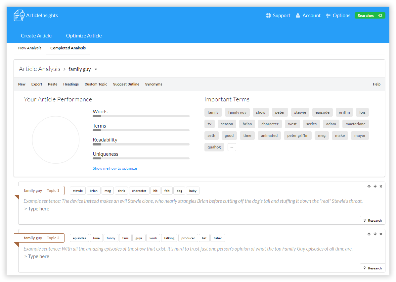This screenshot has height=282, width=396.
Task: Click the Searches 43 badge
Action: point(370,16)
